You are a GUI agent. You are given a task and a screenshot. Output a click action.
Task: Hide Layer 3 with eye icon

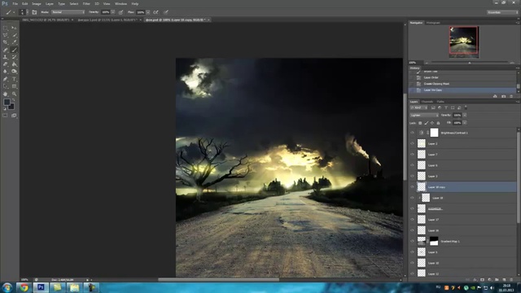pos(413,176)
